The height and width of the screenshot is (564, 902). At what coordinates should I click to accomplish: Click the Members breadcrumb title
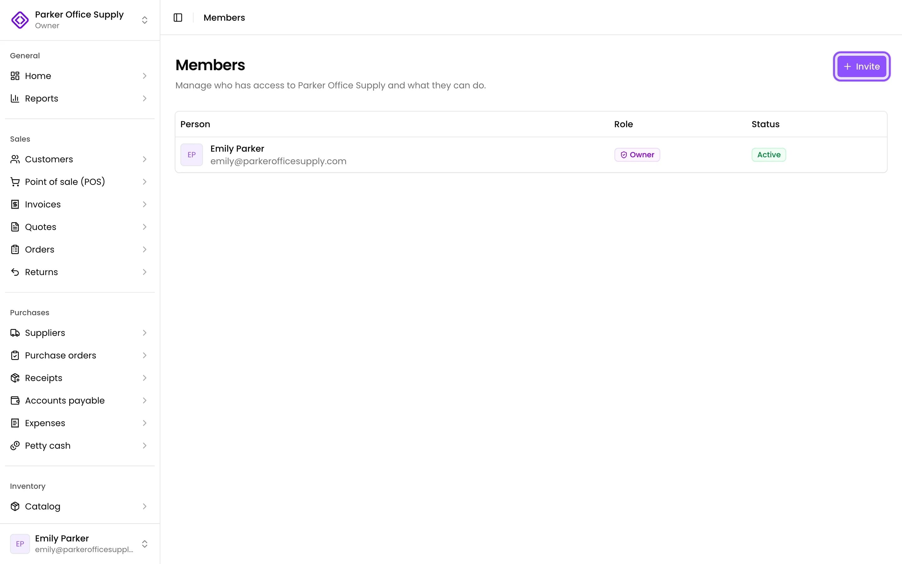[224, 18]
